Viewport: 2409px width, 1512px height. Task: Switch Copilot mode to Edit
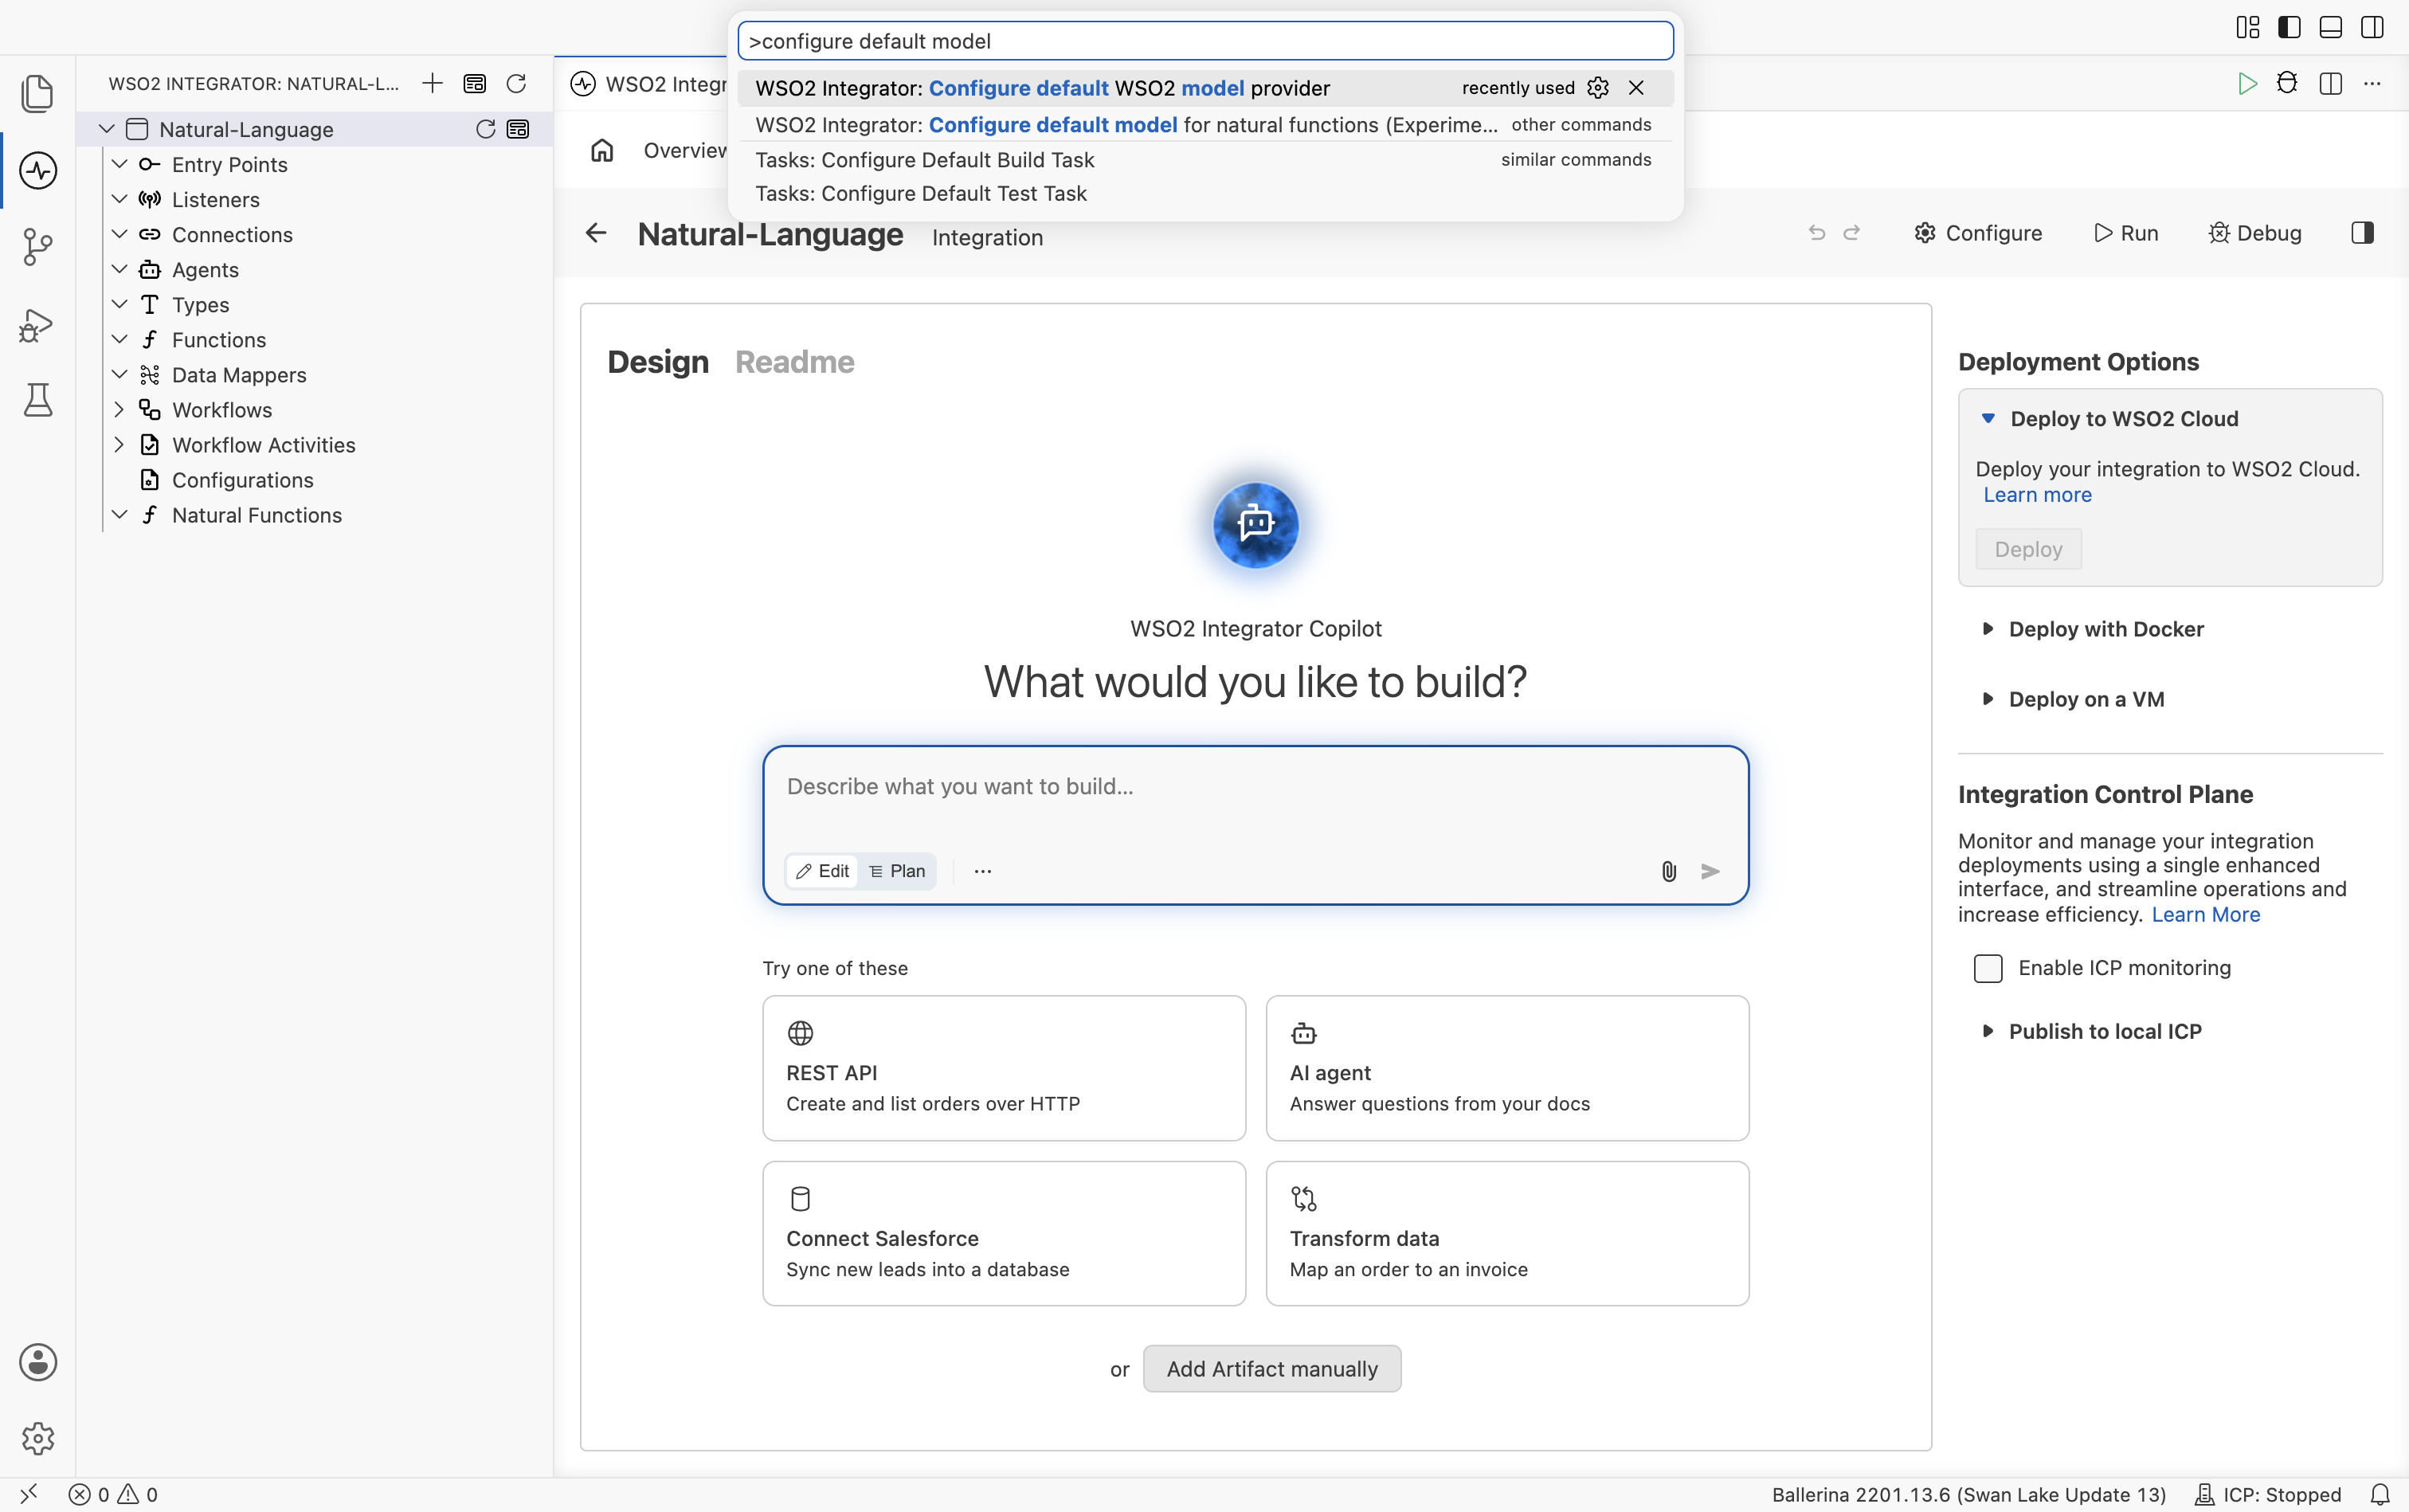tap(823, 871)
